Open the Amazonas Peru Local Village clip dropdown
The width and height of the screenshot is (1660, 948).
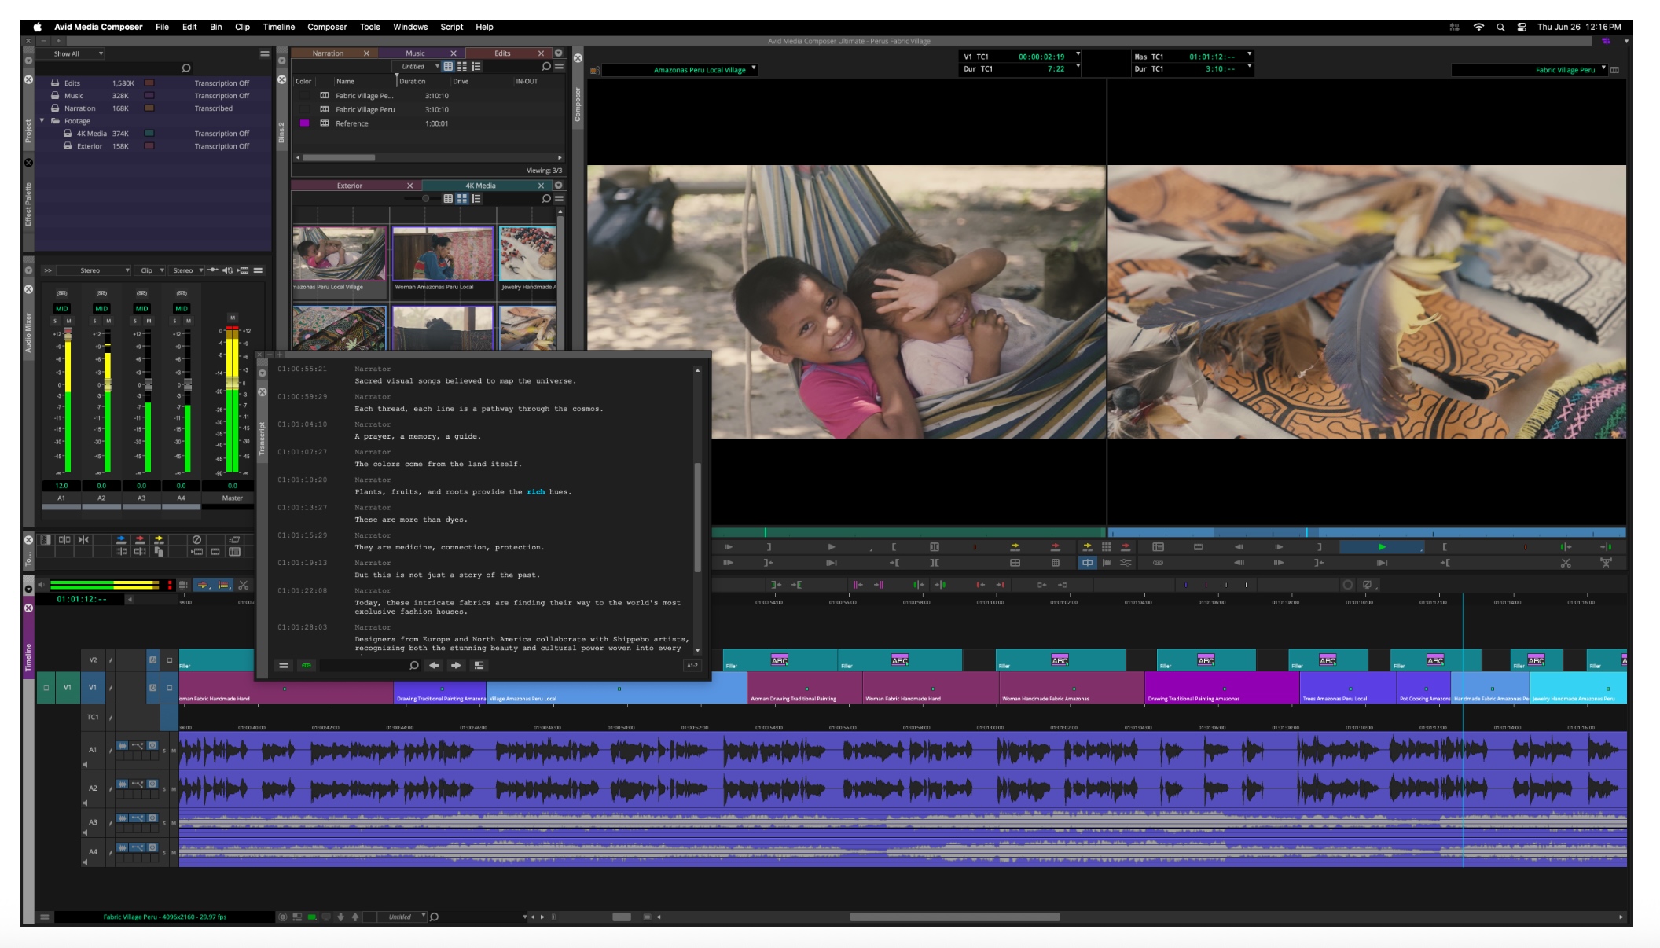point(754,68)
